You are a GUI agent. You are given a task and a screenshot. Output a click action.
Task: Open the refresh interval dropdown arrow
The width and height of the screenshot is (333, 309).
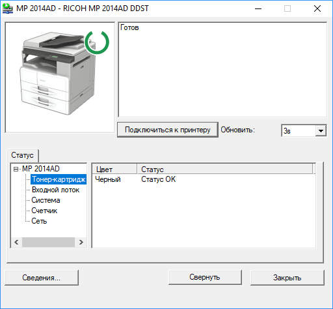(321, 131)
